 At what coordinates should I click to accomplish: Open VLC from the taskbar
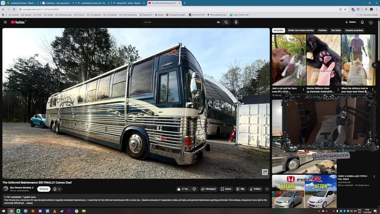[55, 211]
